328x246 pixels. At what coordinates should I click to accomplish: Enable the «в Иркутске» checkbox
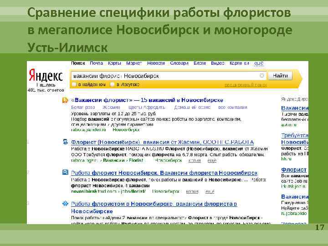112,85
